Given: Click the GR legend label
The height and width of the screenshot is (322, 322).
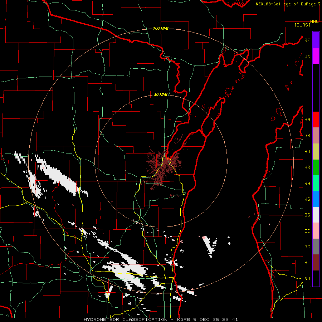Looking at the screenshot, I should point(307,136).
